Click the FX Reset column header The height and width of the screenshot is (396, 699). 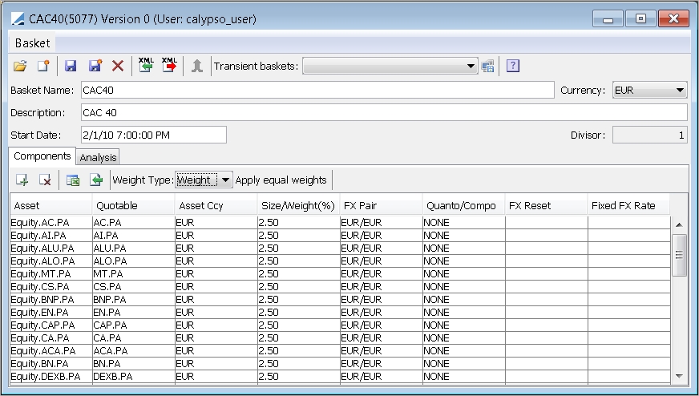pos(546,205)
